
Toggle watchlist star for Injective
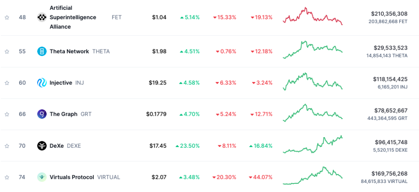click(x=7, y=83)
